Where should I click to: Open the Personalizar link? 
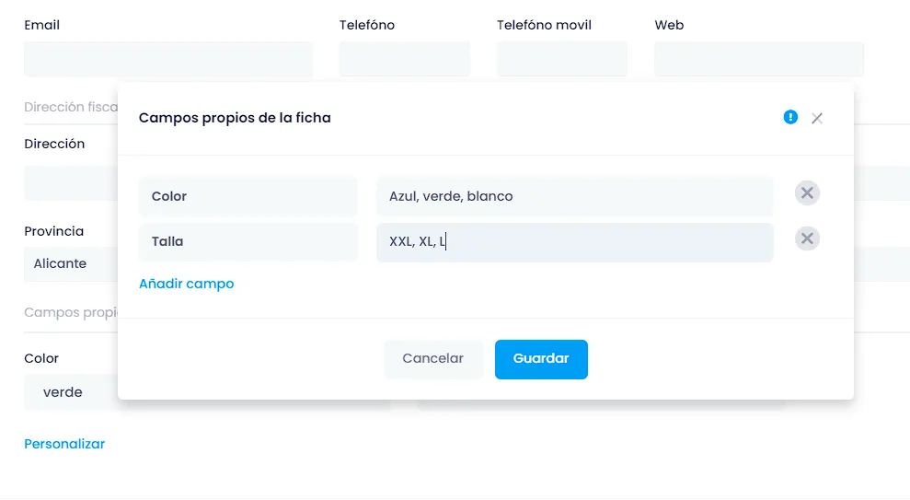(x=64, y=444)
